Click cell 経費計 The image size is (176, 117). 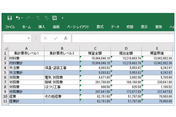tap(26, 101)
